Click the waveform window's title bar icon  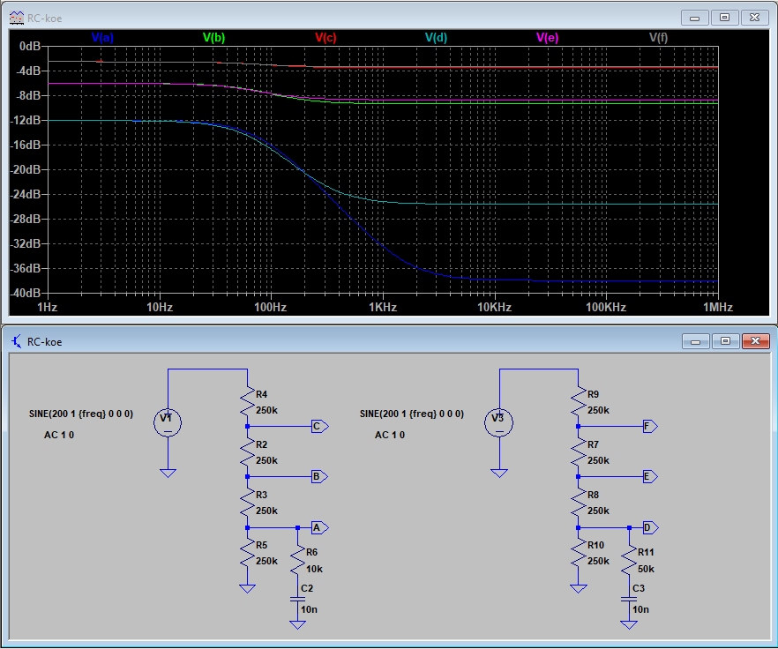click(x=16, y=18)
